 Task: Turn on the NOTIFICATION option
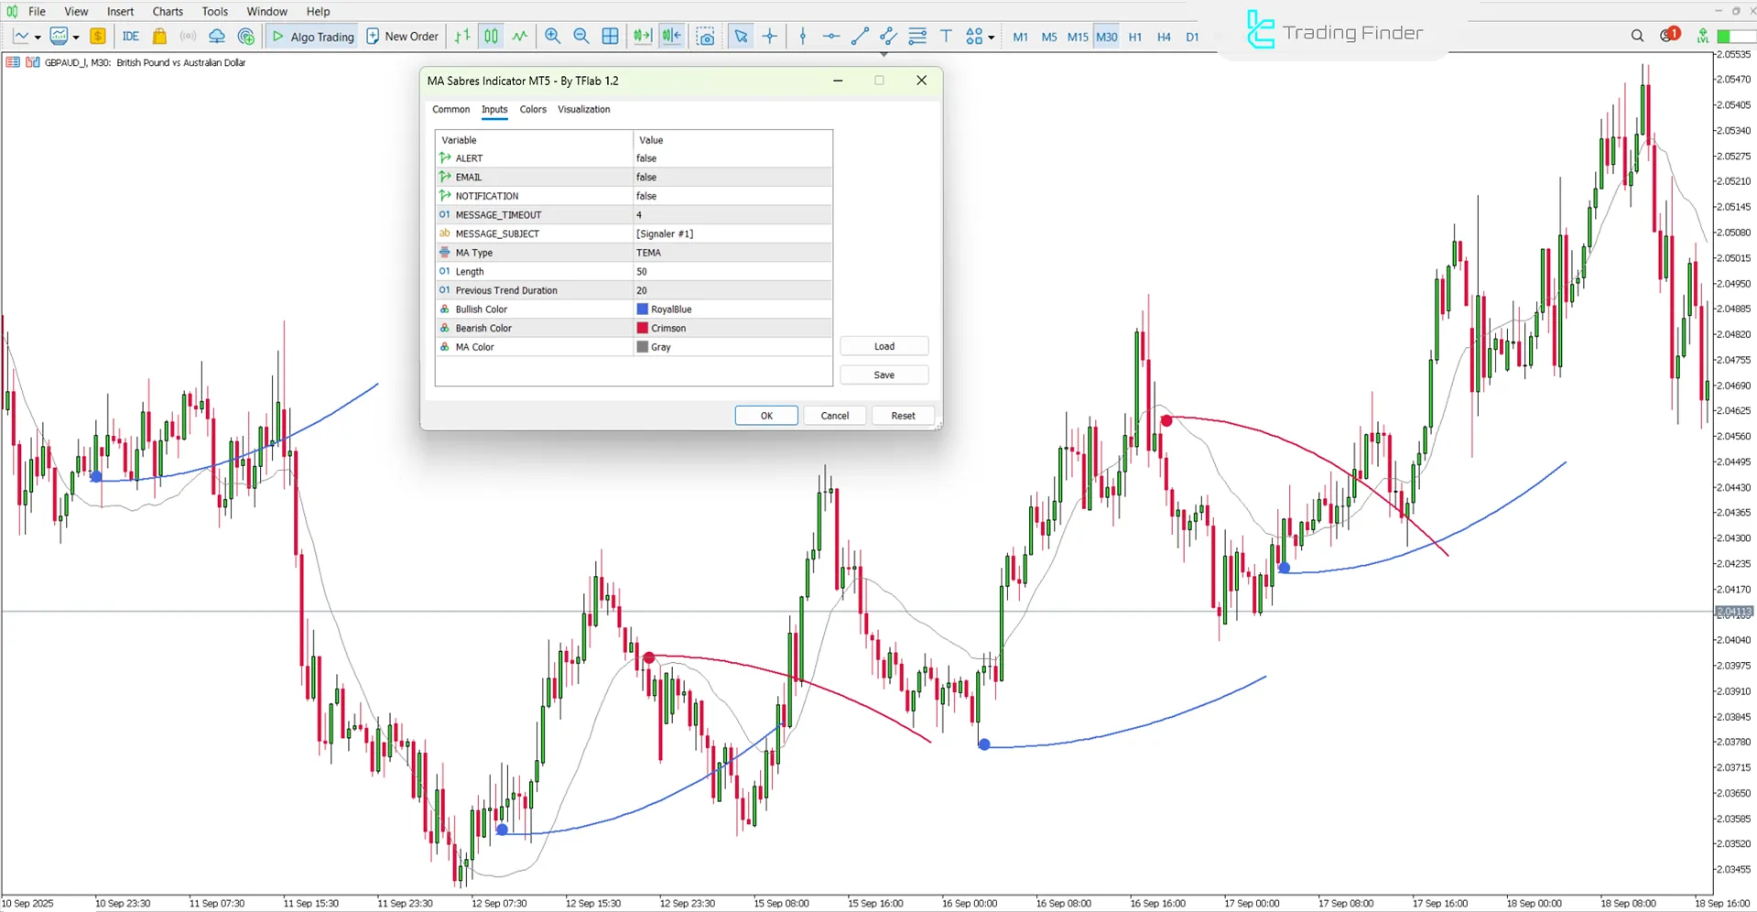point(732,195)
